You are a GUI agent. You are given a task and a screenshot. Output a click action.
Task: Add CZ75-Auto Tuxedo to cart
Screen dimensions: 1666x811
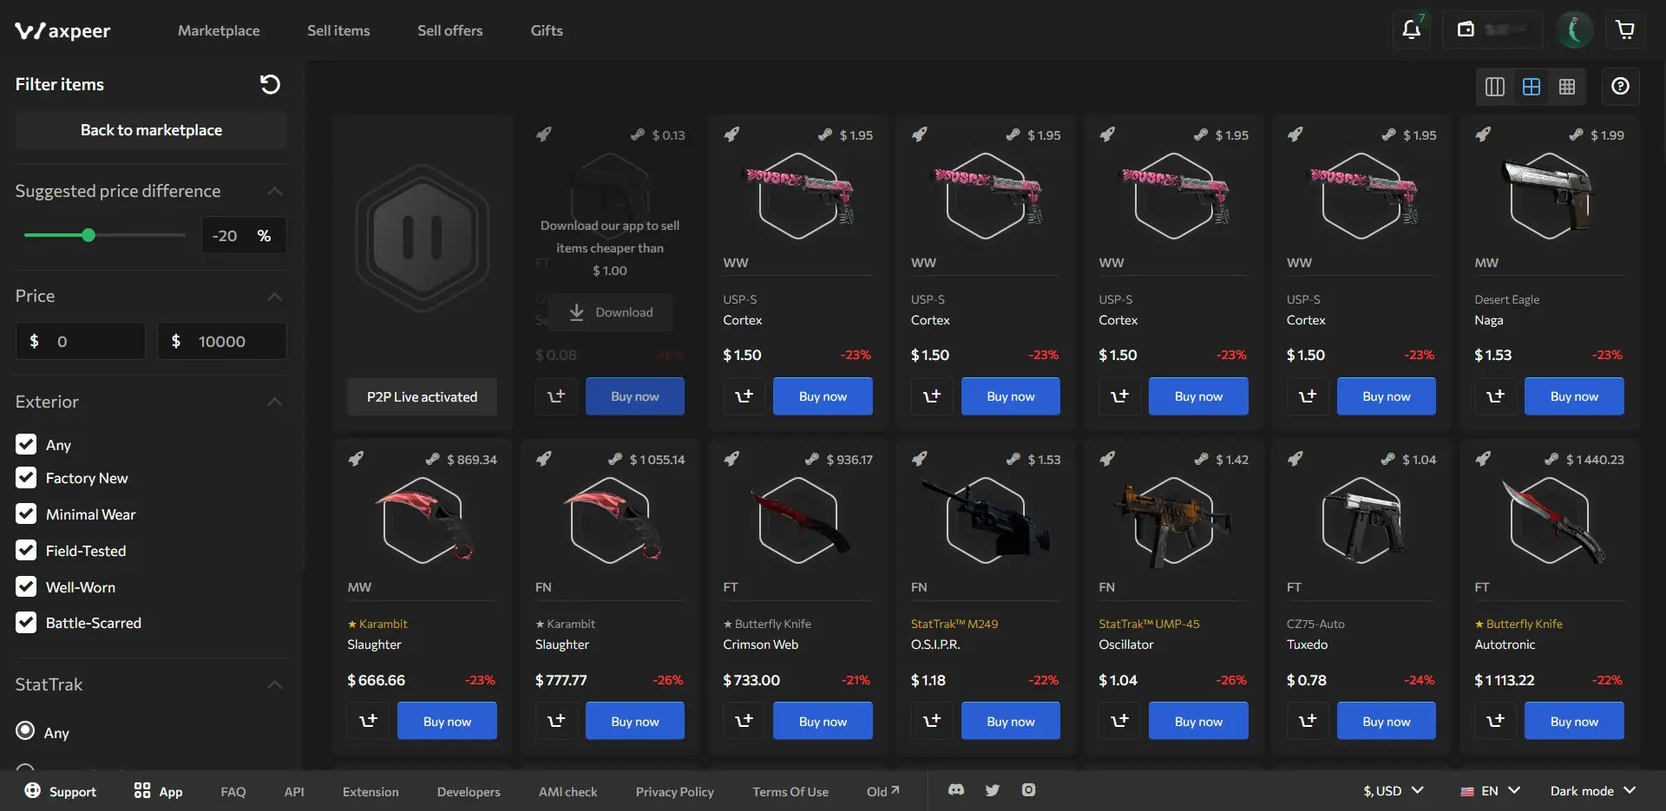pyautogui.click(x=1308, y=721)
